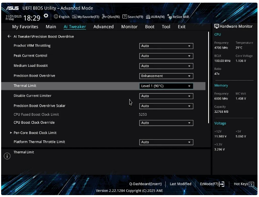Open the Prochot VRM Throttling dropdown
259x197 pixels.
166,46
